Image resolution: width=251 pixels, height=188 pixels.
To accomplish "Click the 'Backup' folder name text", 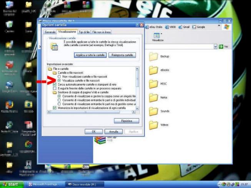I will [x=165, y=56].
